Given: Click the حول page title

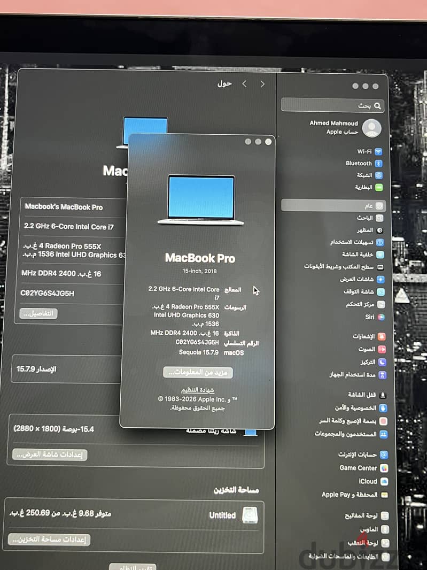Looking at the screenshot, I should coord(224,83).
